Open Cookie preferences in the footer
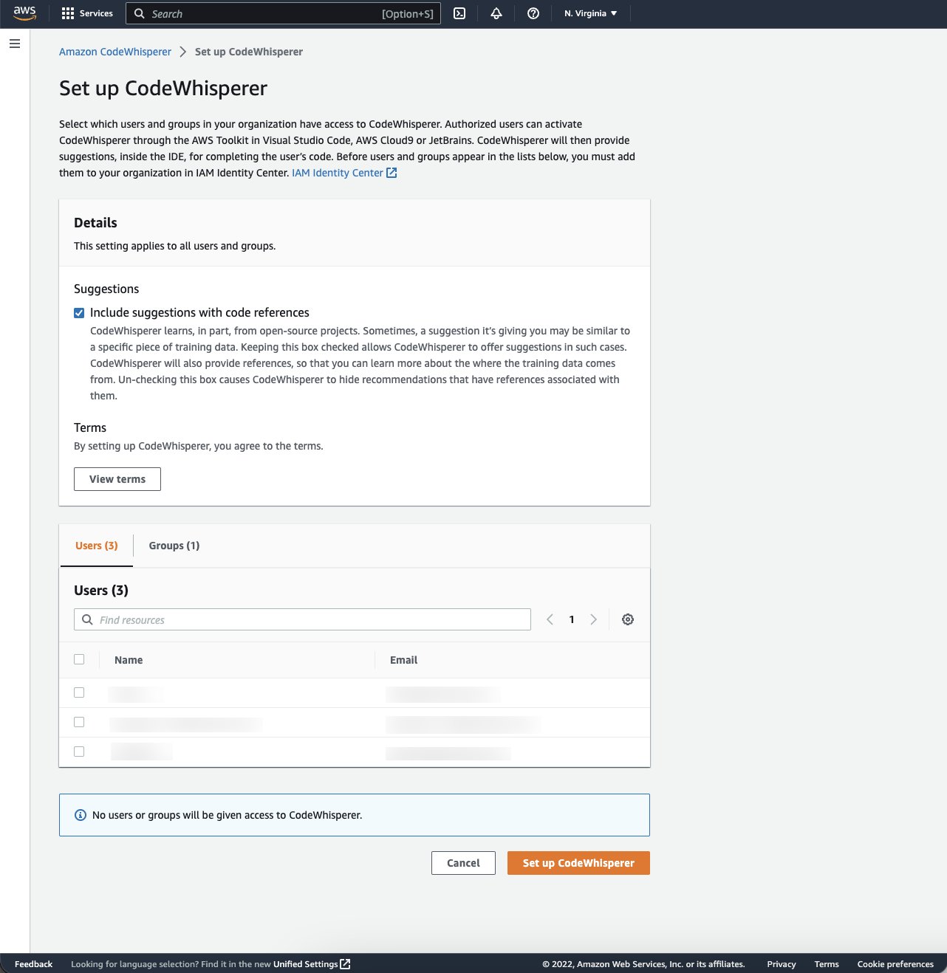The width and height of the screenshot is (947, 973). (x=895, y=964)
